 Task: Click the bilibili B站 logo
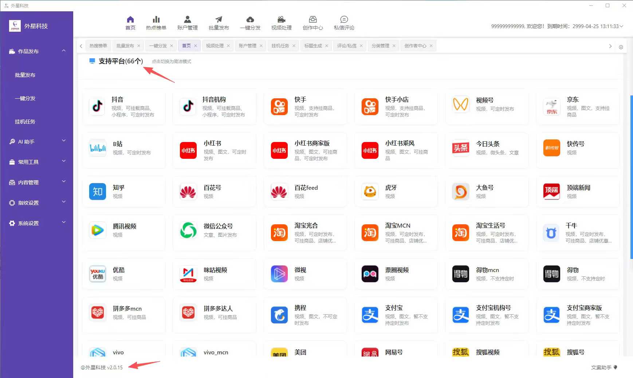tap(98, 148)
